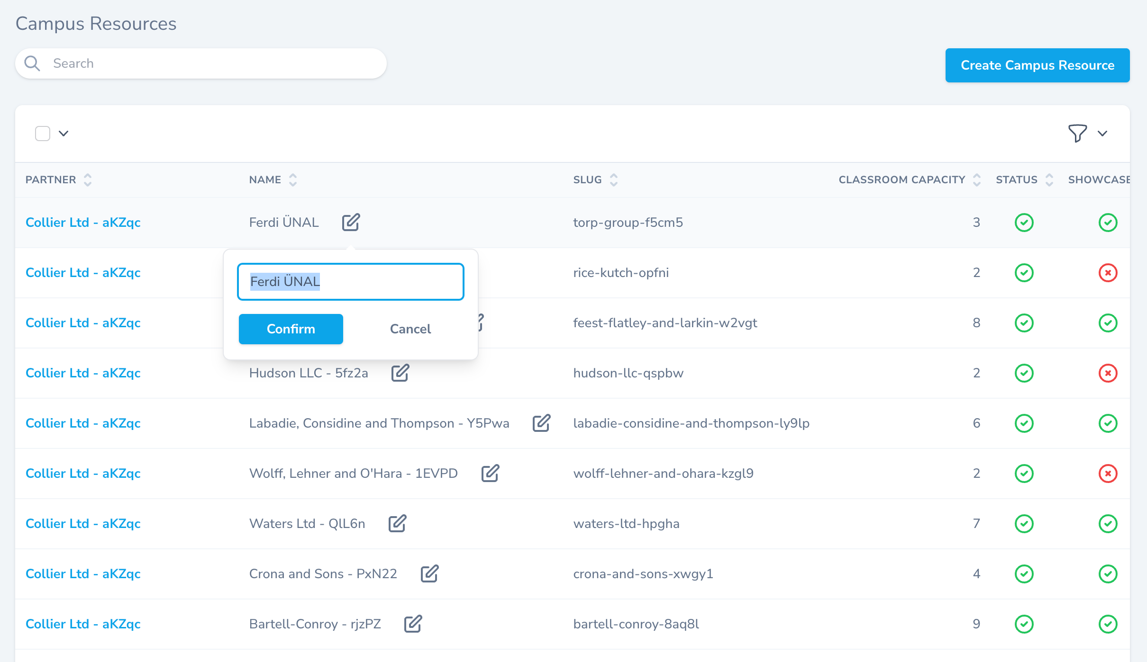Open chevron next to filter icon
This screenshot has width=1147, height=662.
tap(1102, 134)
